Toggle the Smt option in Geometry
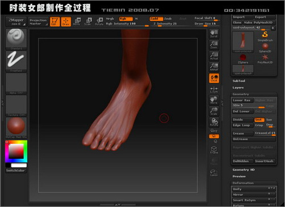The image size is (285, 207). click(x=259, y=120)
